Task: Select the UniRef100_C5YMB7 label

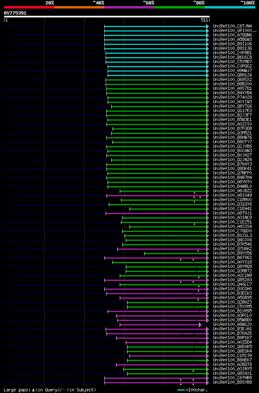Action: [232, 62]
